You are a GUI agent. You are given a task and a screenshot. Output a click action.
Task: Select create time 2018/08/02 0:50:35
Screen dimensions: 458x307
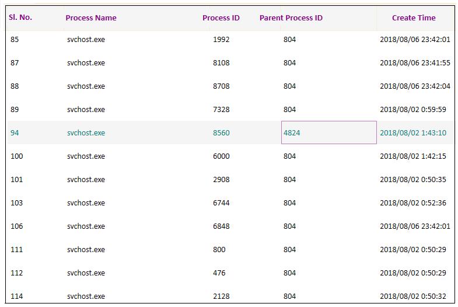[412, 180]
